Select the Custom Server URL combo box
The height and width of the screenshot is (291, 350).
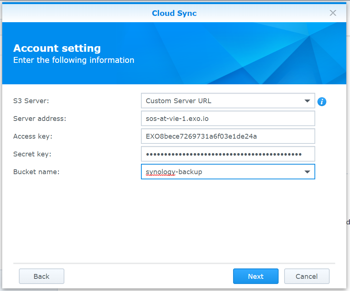(x=222, y=101)
